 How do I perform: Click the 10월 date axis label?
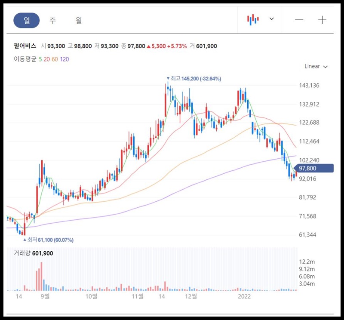pos(91,296)
